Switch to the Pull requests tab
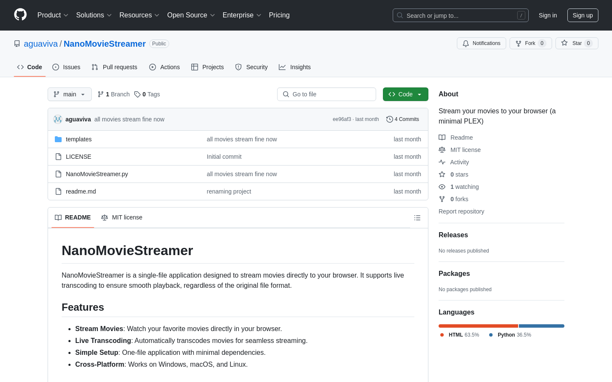Viewport: 612px width, 382px height. click(x=114, y=67)
